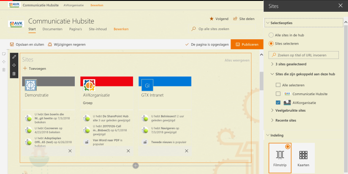This screenshot has height=174, width=348.
Task: Click the section comment icon on left edge
Action: (4, 54)
